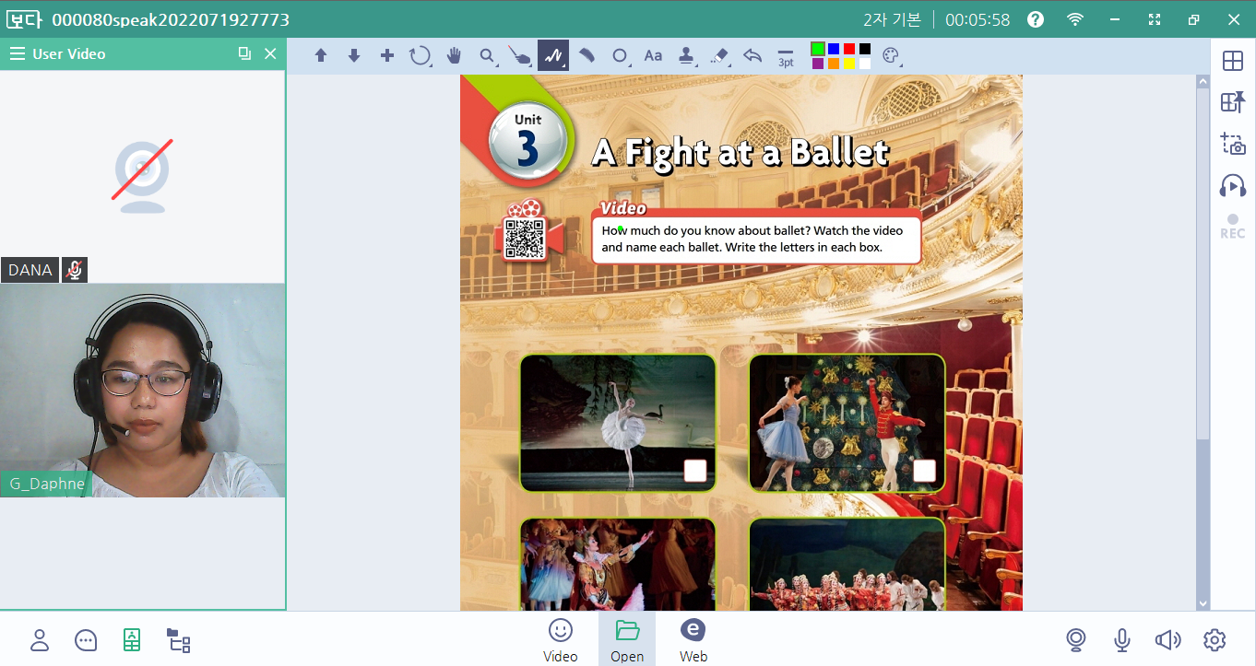This screenshot has width=1256, height=666.
Task: Open the 3pt line thickness selector
Action: [x=786, y=57]
